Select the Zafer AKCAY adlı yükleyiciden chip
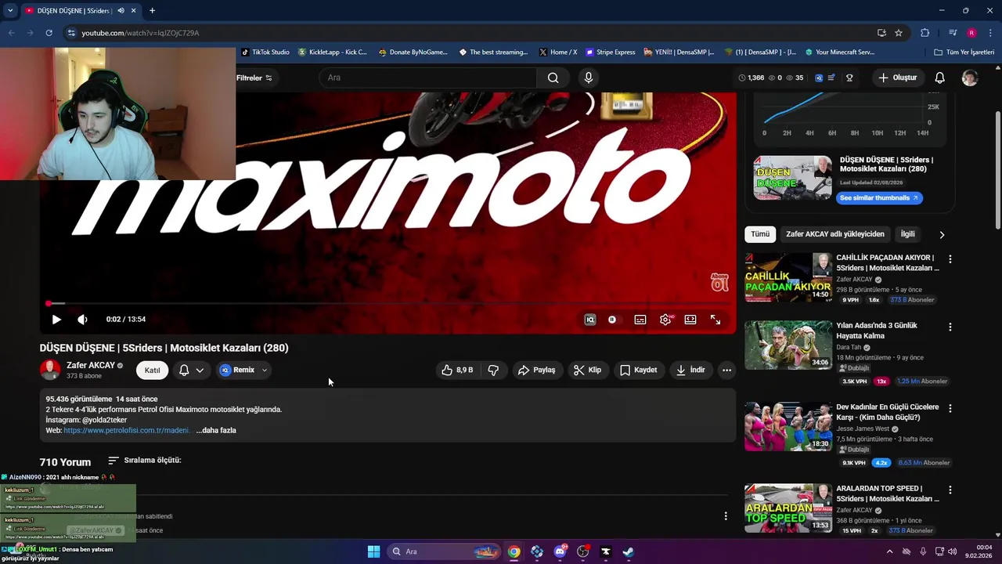Image resolution: width=1002 pixels, height=564 pixels. point(835,234)
